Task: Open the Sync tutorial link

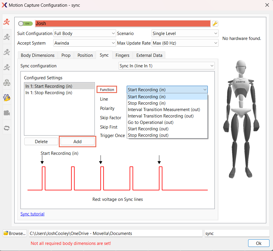Action: [32, 214]
